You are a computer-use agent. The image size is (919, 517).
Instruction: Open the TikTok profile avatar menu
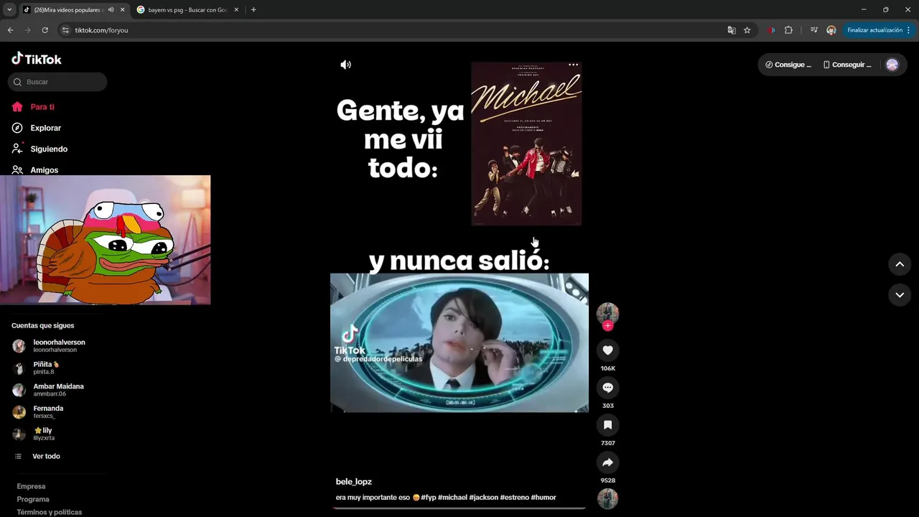[892, 65]
